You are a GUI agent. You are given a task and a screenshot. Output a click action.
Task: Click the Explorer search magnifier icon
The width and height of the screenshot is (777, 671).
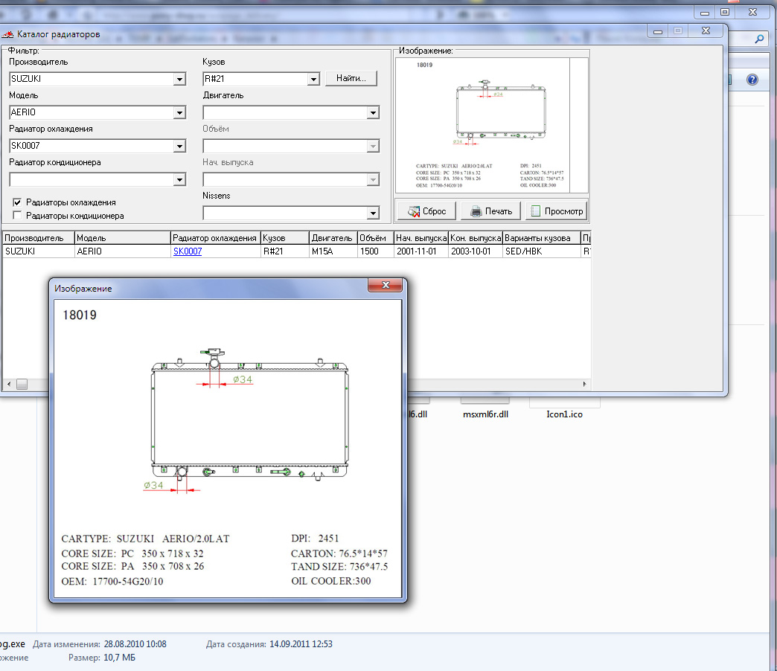coord(759,39)
